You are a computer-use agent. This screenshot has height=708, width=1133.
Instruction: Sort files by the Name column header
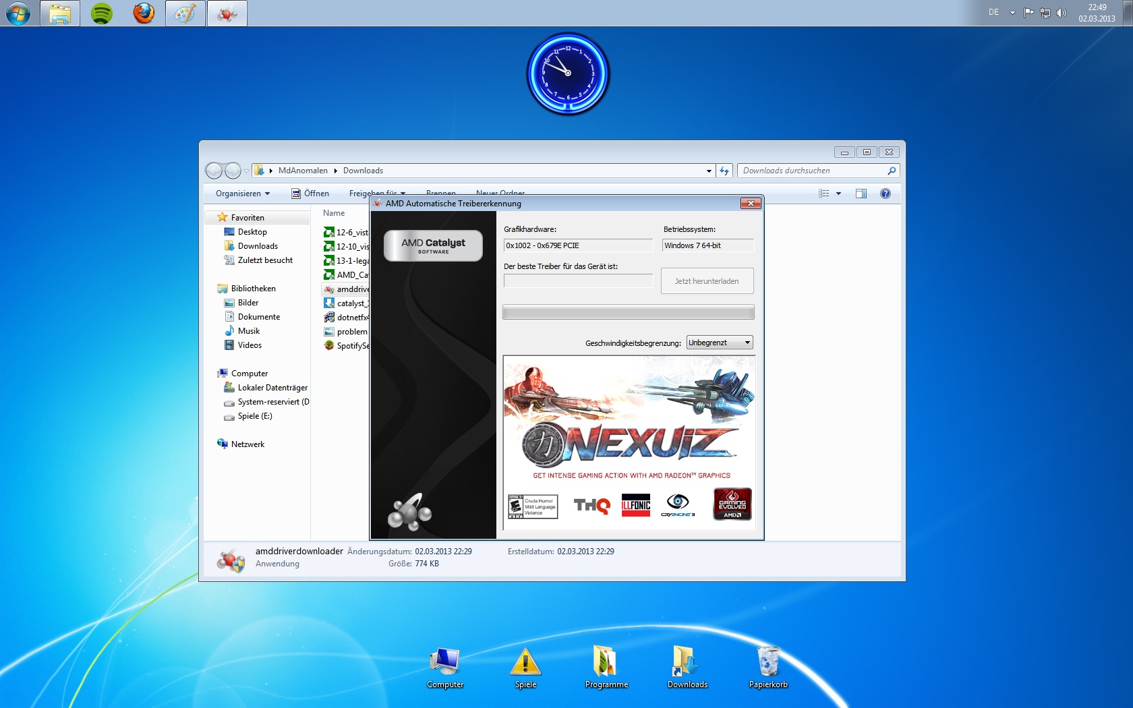click(334, 213)
